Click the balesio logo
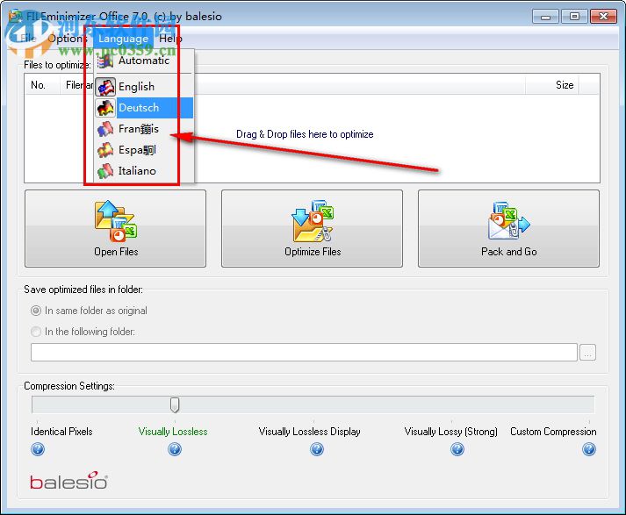The height and width of the screenshot is (515, 626). point(68,481)
